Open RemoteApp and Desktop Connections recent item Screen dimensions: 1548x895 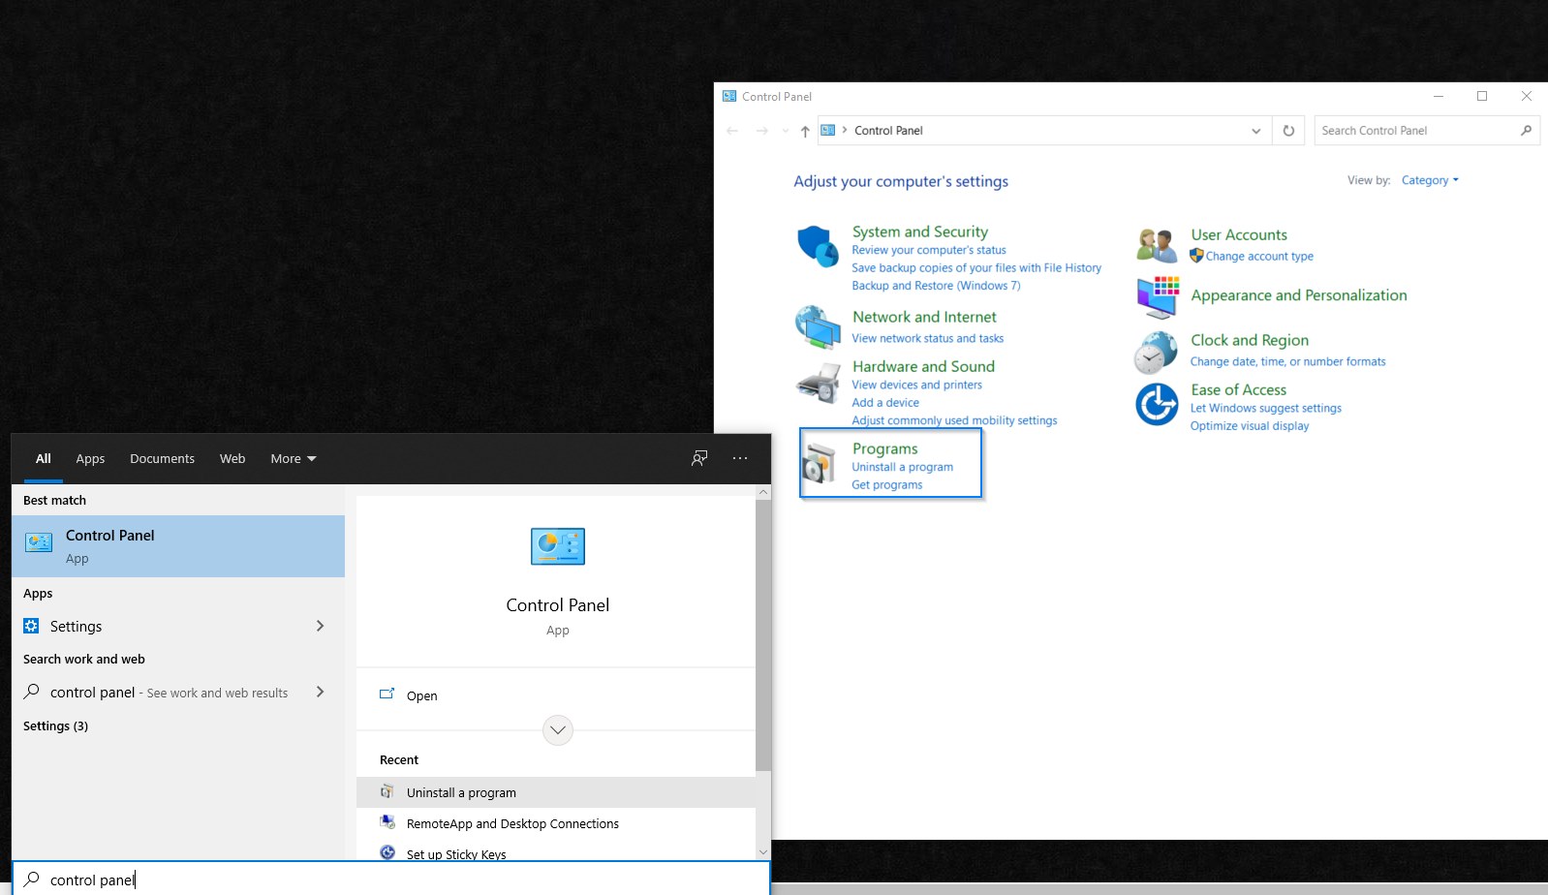pyautogui.click(x=556, y=823)
